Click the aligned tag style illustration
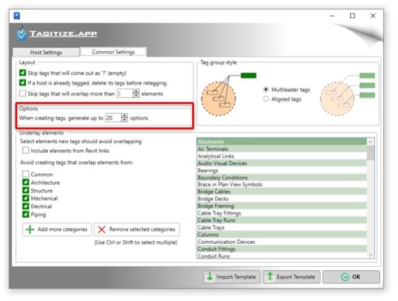398x301 pixels. [x=347, y=94]
